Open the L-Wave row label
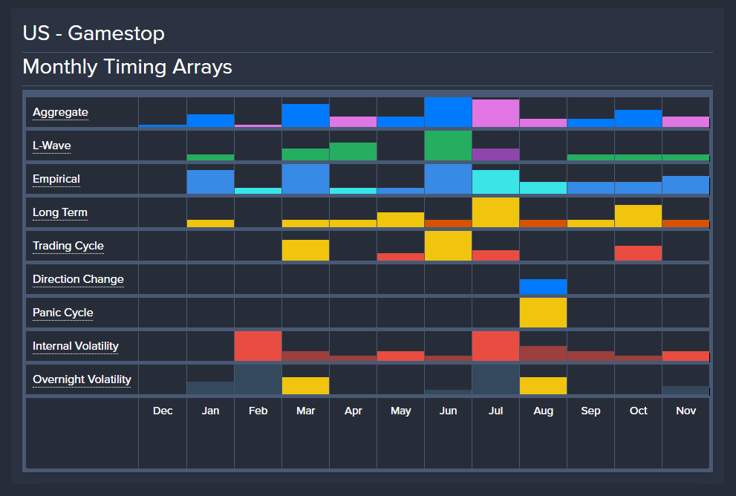Screen dimensions: 736x496 pos(52,146)
